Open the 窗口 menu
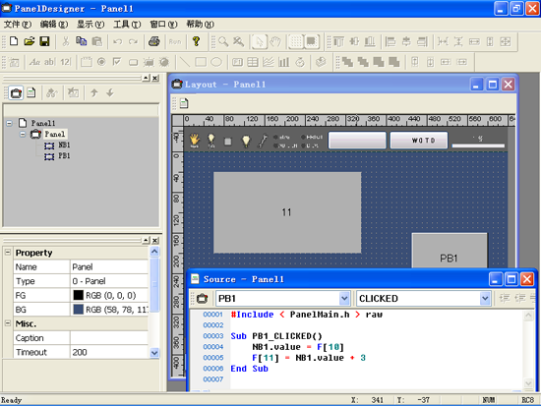 point(163,25)
